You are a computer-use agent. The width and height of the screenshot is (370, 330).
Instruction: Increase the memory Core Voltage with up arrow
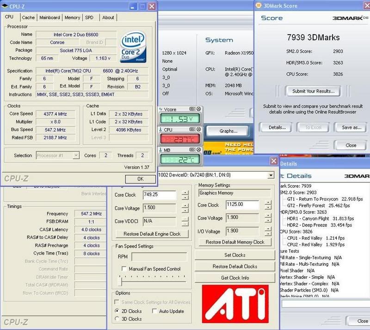tap(268, 216)
